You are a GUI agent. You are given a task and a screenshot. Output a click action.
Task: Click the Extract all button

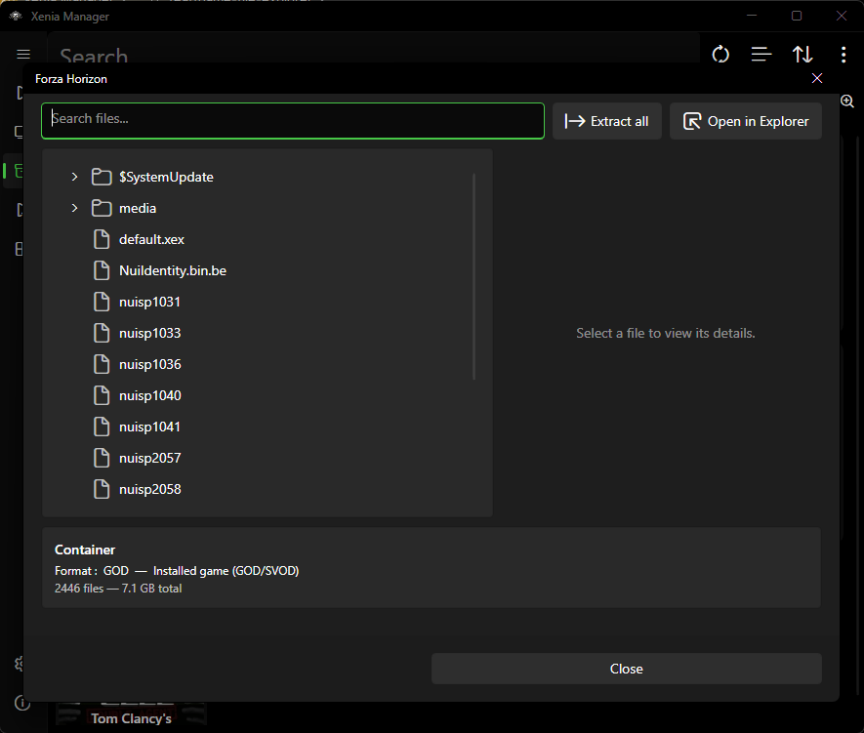click(x=606, y=121)
